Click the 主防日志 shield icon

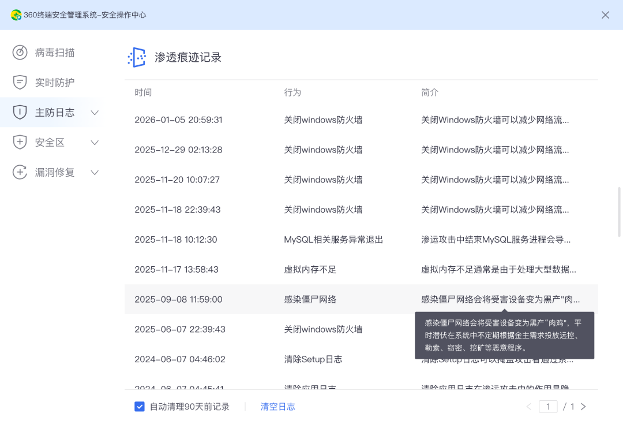[x=20, y=113]
